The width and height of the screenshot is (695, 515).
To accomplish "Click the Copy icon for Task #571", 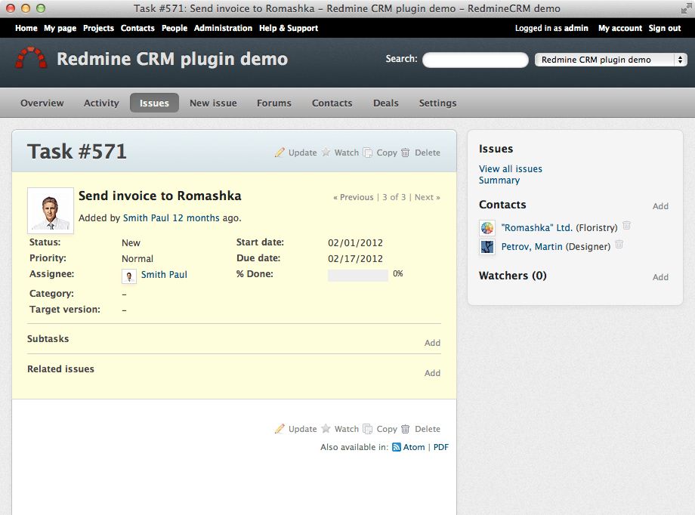I will pyautogui.click(x=368, y=153).
